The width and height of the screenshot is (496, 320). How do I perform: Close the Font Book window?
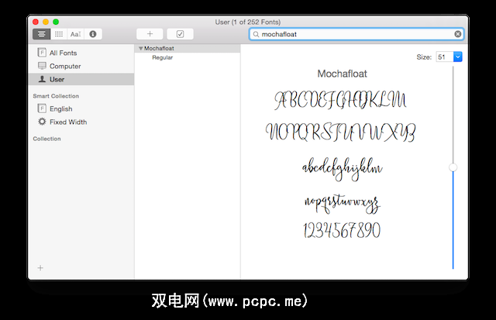point(36,22)
